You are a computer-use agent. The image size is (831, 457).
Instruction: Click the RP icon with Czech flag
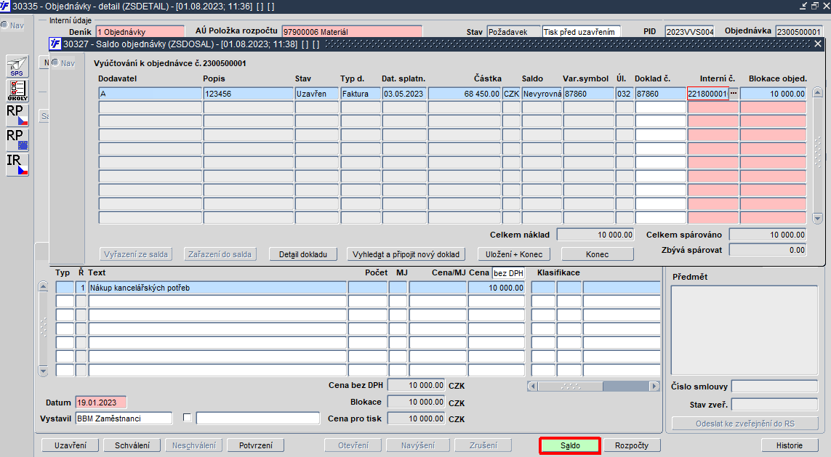click(x=17, y=115)
